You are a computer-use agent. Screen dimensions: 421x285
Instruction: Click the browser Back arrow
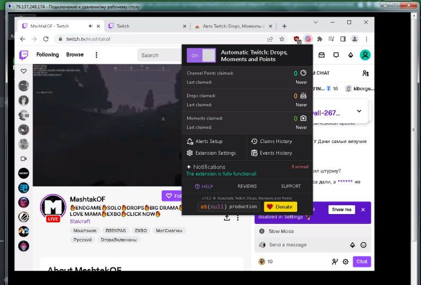coord(23,39)
